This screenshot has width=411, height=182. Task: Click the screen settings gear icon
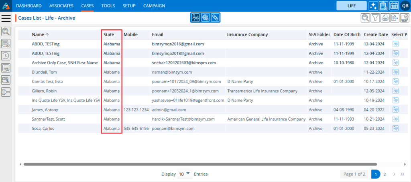tap(405, 18)
